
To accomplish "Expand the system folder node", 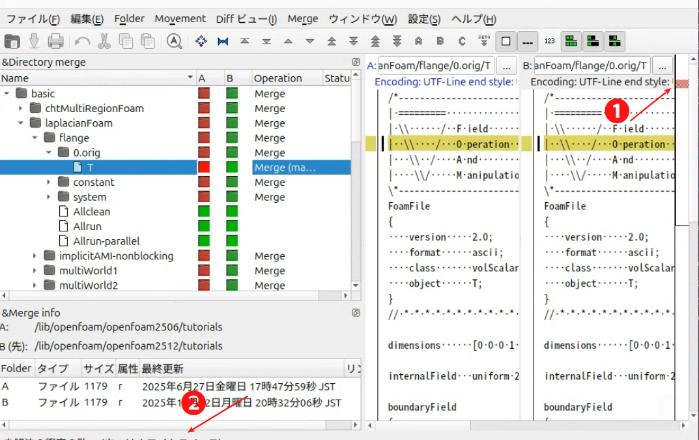I will (x=49, y=197).
